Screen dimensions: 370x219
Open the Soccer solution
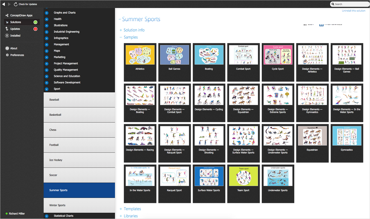click(79, 175)
